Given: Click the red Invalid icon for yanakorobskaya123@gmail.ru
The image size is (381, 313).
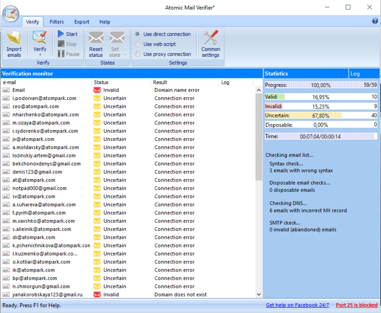Looking at the screenshot, I should click(97, 295).
